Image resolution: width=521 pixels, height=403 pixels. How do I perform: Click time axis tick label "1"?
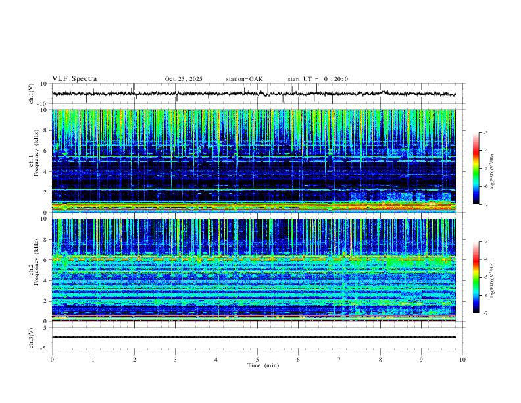point(93,360)
